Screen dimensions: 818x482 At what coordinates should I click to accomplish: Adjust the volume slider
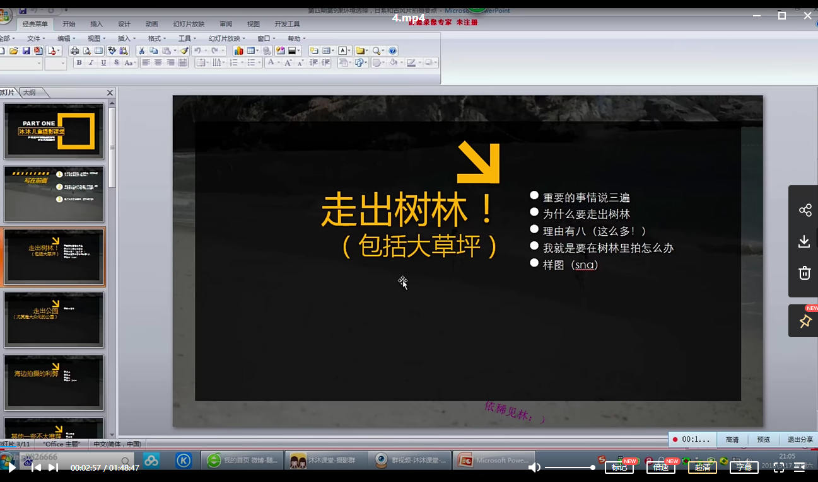point(568,468)
